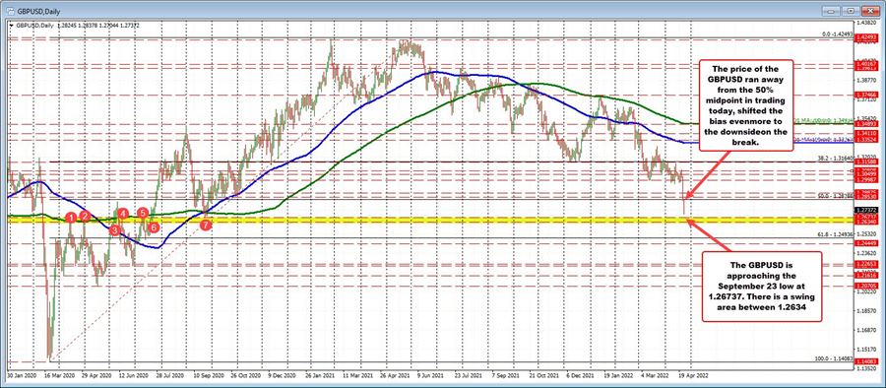Screen dimensions: 886x388
Task: Click the Fibonacci label 61.8 - 1.24936
Action: pyautogui.click(x=835, y=233)
